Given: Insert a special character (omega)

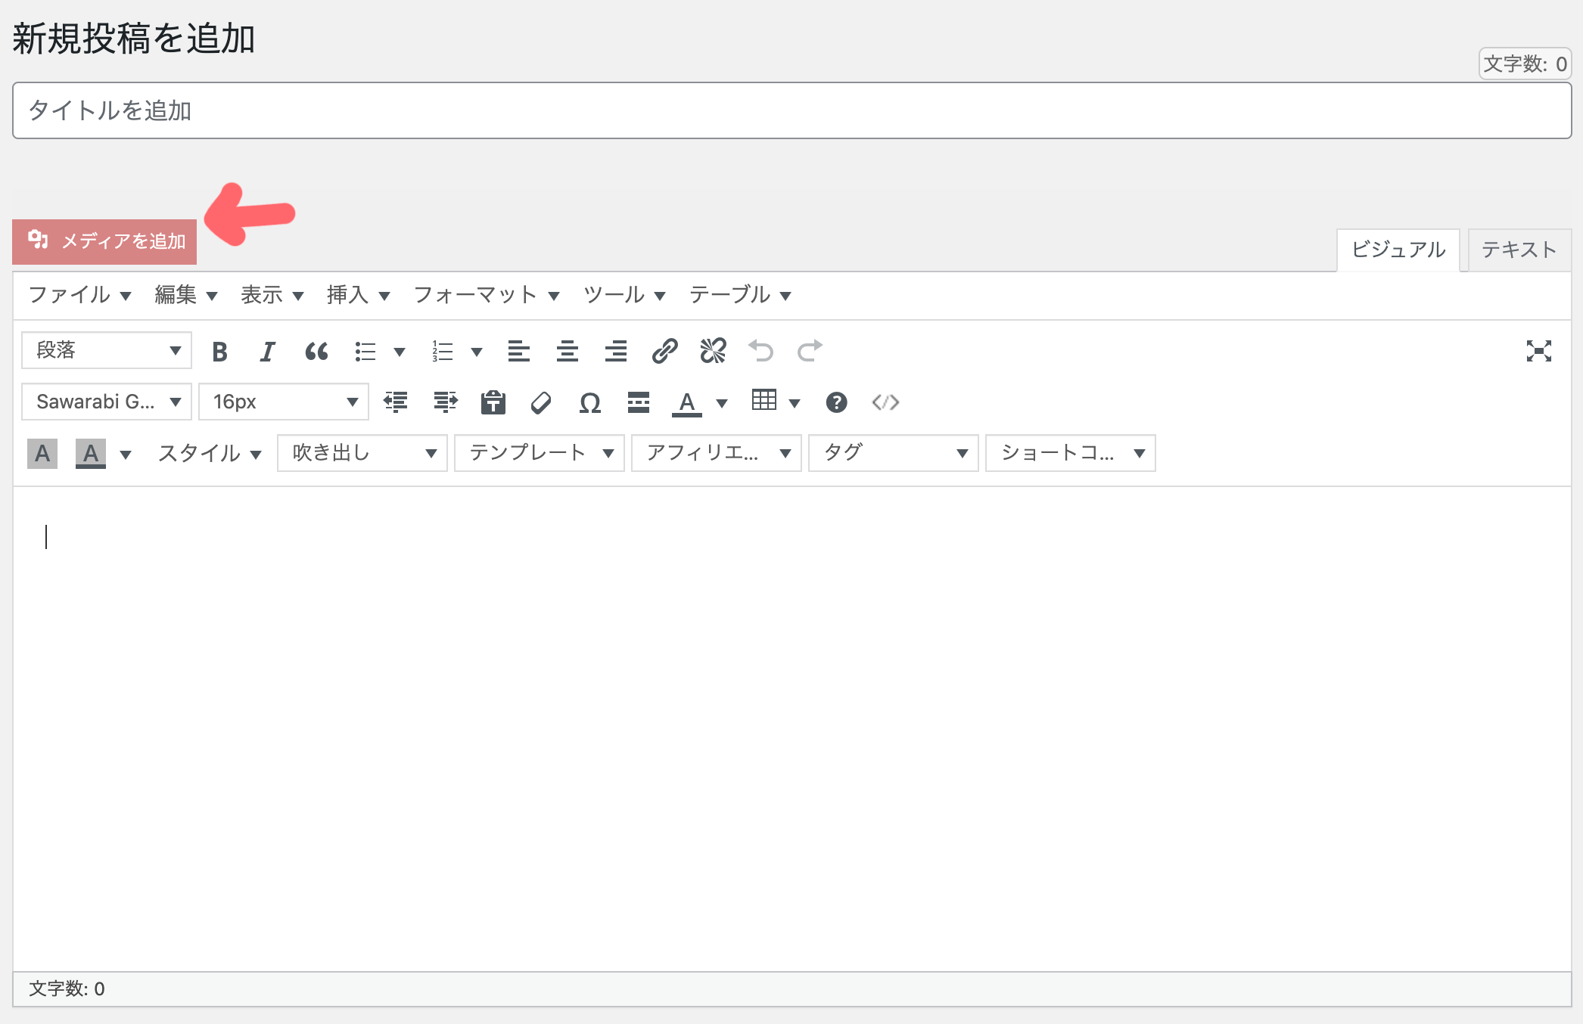Looking at the screenshot, I should 590,403.
